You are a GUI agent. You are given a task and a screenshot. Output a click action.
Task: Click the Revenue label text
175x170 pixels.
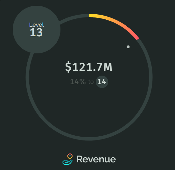point(96,159)
